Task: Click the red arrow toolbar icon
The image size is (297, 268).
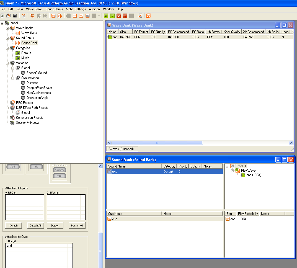Action: tap(119, 16)
